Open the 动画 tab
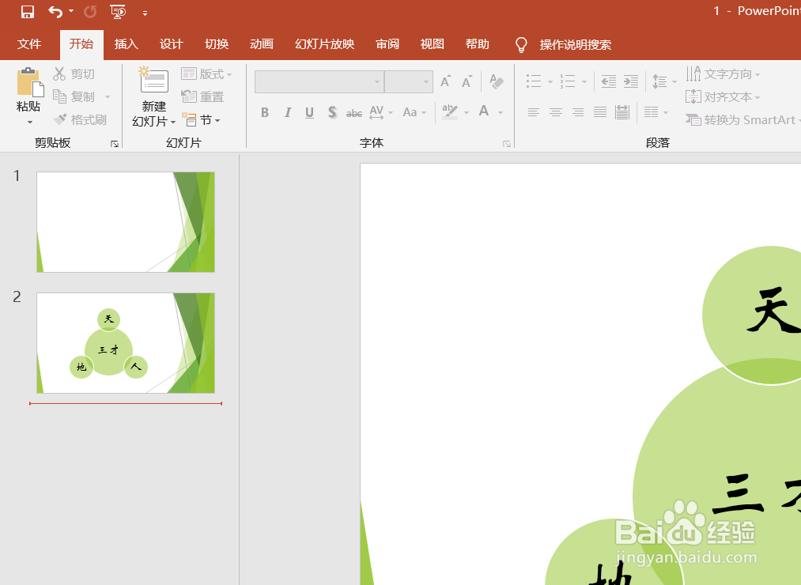Image resolution: width=801 pixels, height=585 pixels. [x=262, y=44]
